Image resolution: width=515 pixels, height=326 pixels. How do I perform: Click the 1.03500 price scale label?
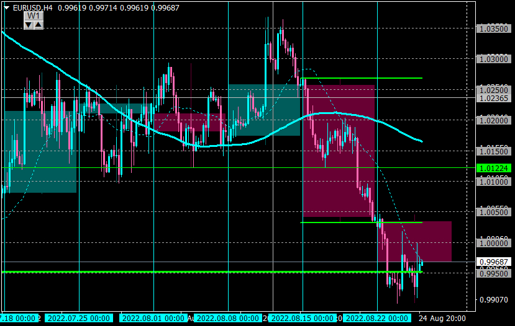(x=494, y=29)
